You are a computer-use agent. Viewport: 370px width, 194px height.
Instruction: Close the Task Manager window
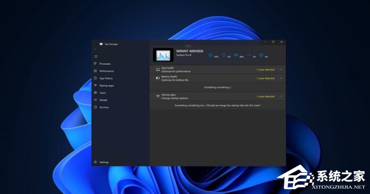[x=282, y=42]
